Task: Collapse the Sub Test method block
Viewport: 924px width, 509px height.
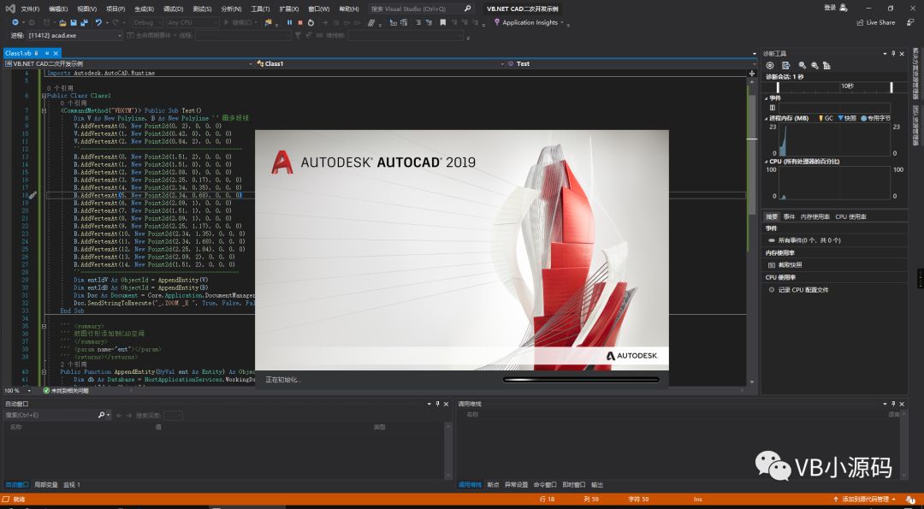Action: (44, 110)
